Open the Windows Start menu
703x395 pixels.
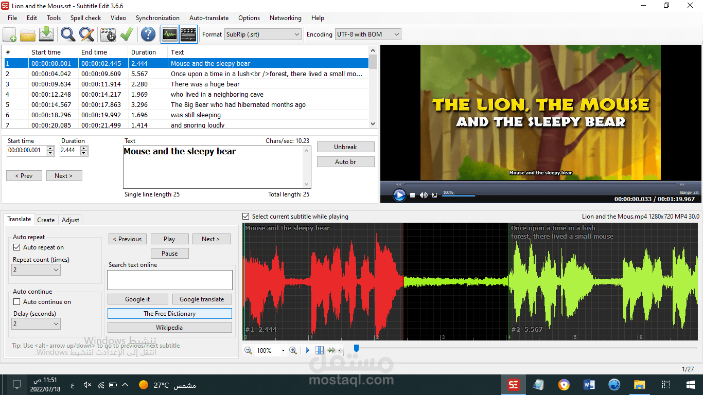pyautogui.click(x=691, y=385)
